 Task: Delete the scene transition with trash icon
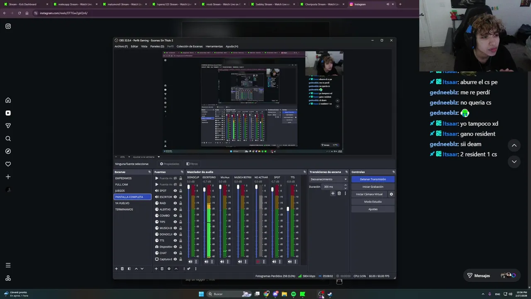click(339, 194)
